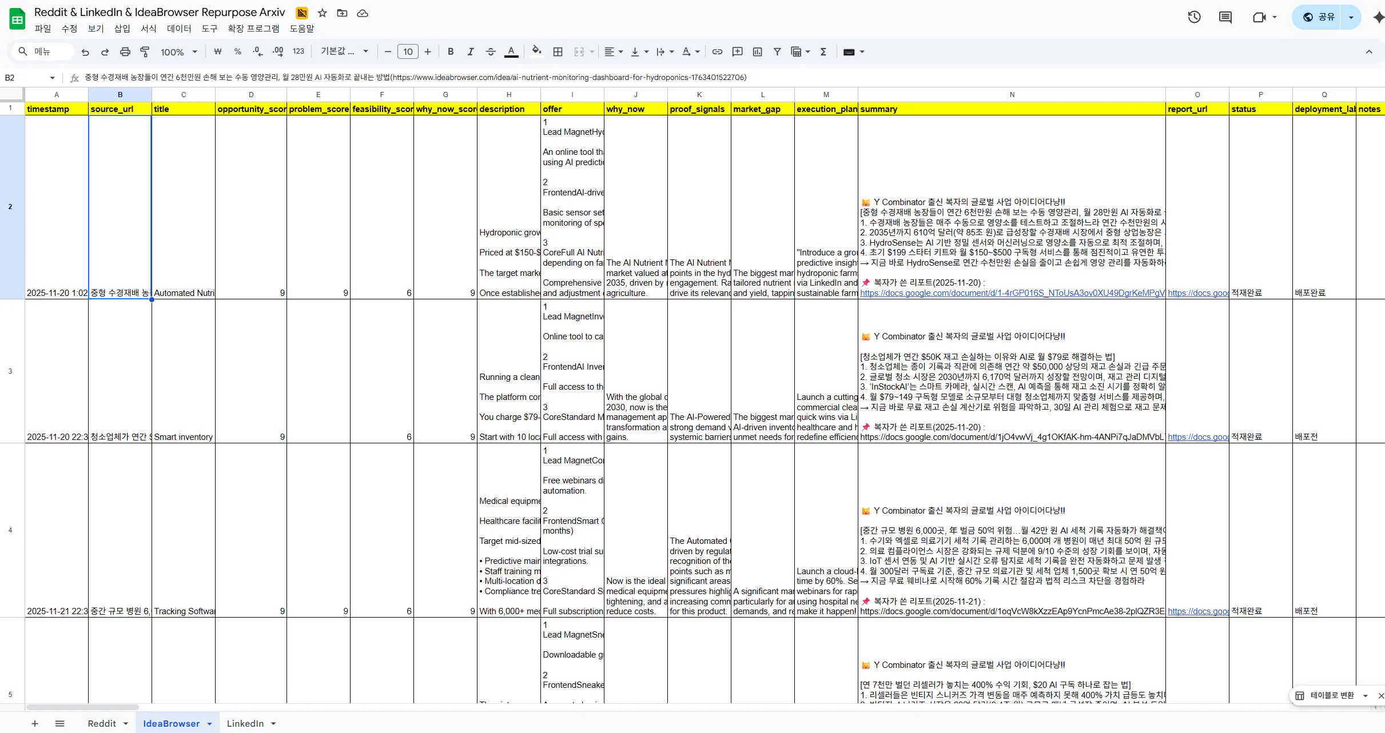Viewport: 1385px width, 733px height.
Task: Open the fill color bucket picker
Action: coord(536,51)
